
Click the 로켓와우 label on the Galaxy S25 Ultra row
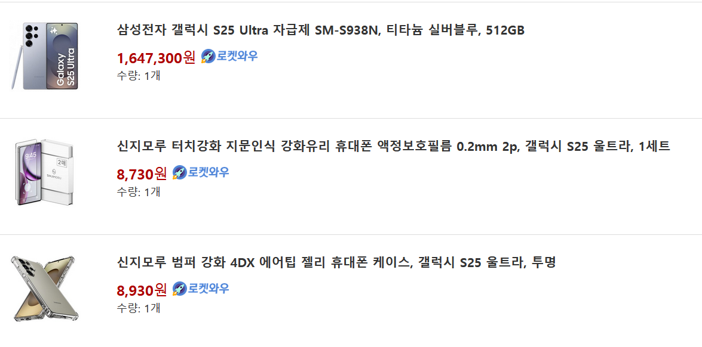coord(237,57)
